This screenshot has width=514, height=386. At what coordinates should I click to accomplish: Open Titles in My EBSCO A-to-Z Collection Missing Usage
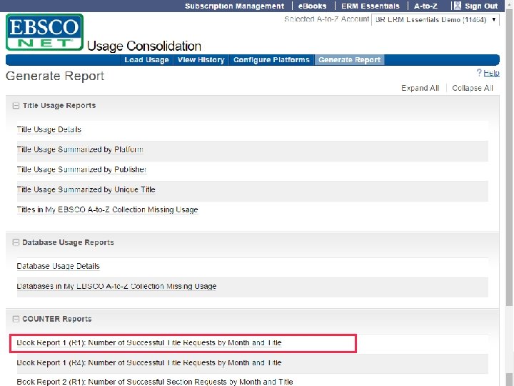(x=108, y=209)
